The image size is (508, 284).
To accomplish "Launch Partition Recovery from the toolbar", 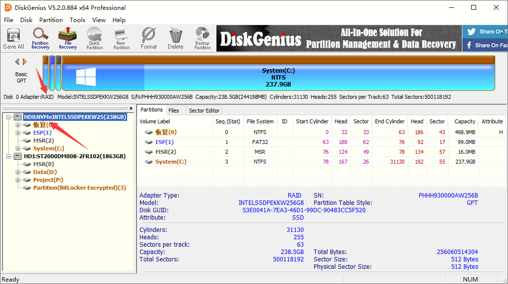I will (x=40, y=39).
